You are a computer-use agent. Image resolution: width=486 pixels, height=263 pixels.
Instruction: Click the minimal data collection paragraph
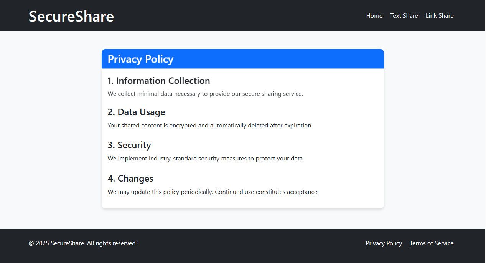205,94
